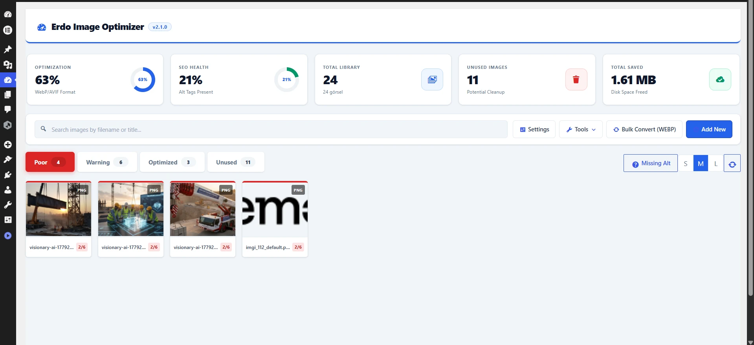Select the Warning filter tab
The image size is (754, 345).
107,162
